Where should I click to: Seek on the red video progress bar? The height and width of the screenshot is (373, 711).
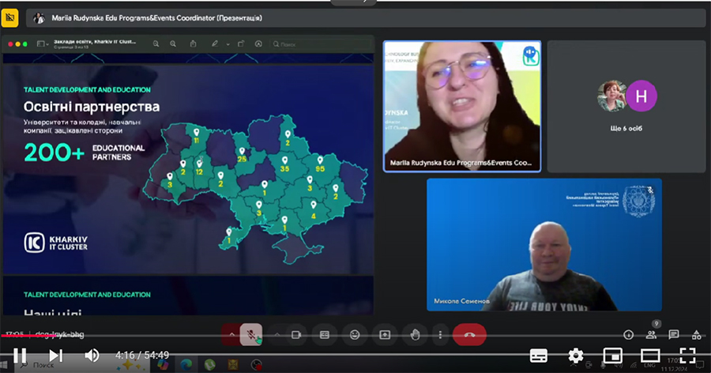click(x=355, y=336)
